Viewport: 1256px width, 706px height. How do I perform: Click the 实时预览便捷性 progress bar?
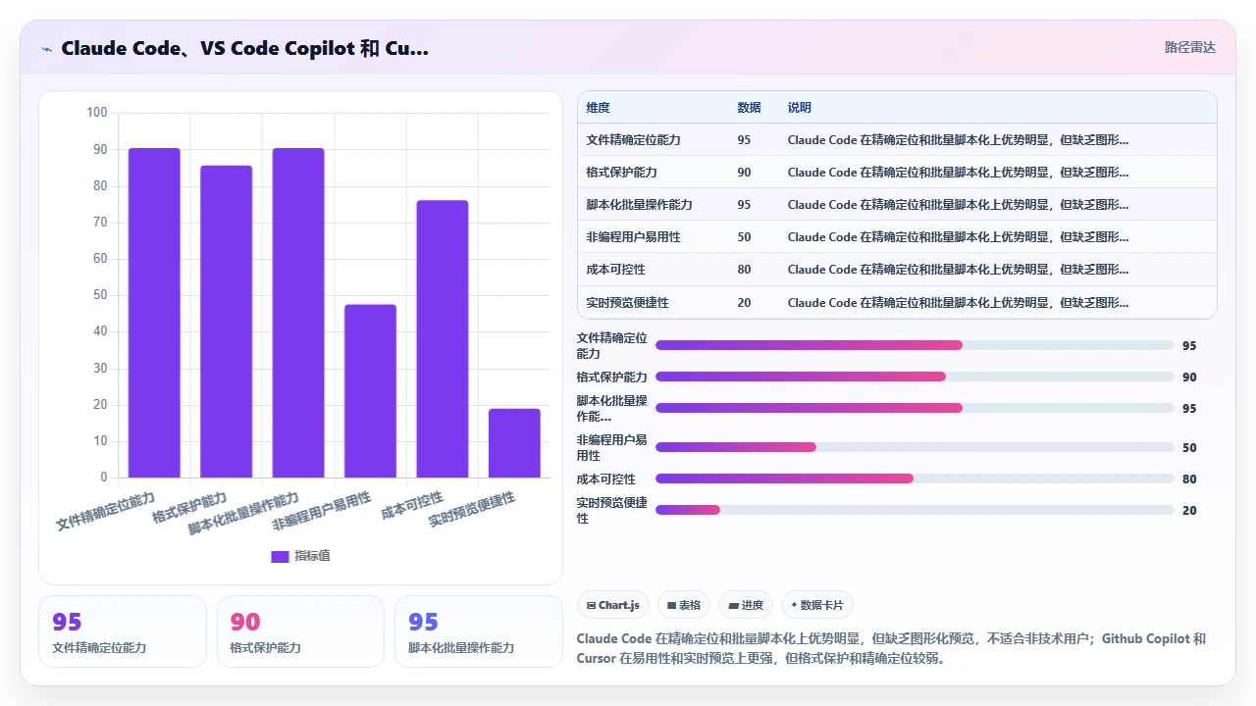[915, 510]
